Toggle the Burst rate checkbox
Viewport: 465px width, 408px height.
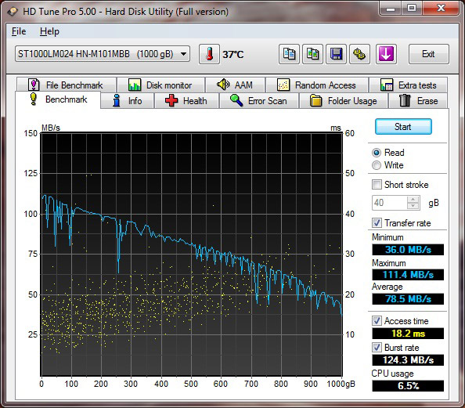[377, 347]
